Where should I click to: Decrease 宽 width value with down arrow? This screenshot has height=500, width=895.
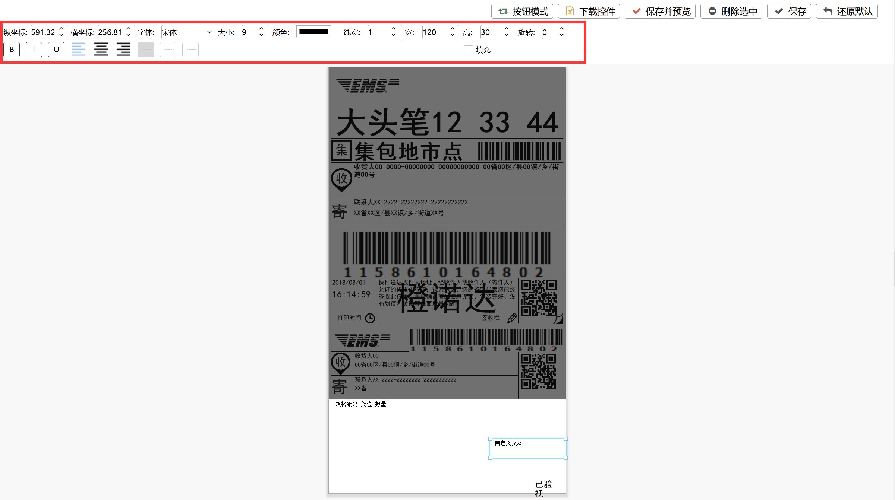pyautogui.click(x=453, y=35)
